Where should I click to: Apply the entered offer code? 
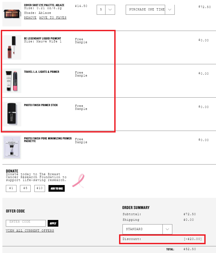[x=53, y=223]
